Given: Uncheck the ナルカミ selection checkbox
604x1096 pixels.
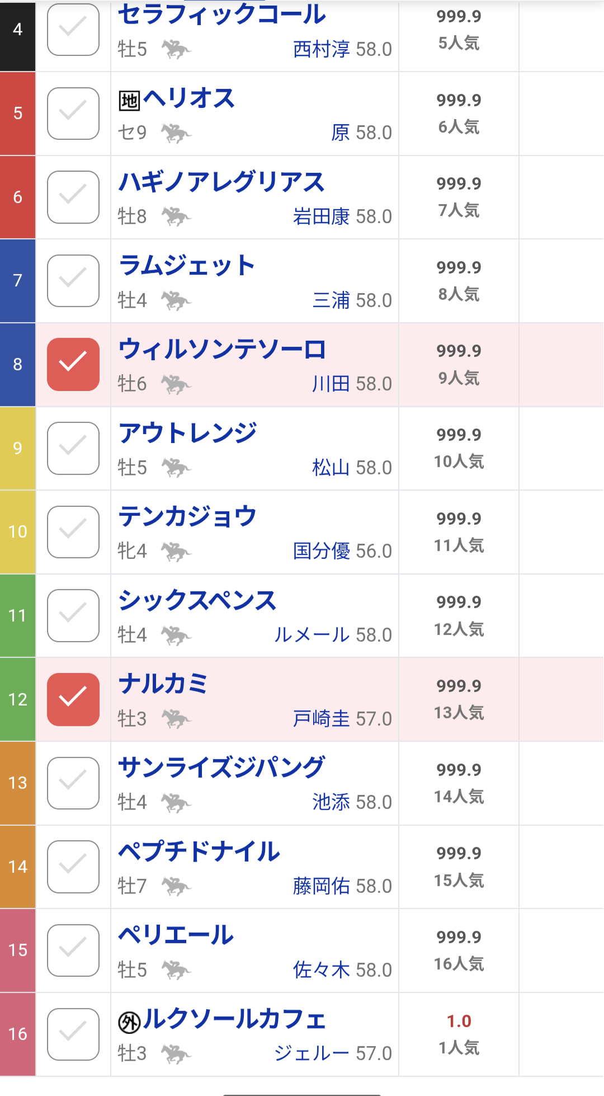Looking at the screenshot, I should [x=73, y=699].
